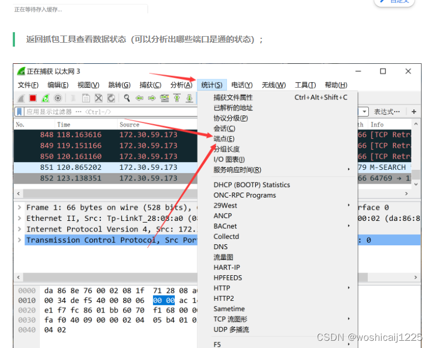Go forward with the green right arrow
Screen dimensions: 431x348
coord(152,98)
